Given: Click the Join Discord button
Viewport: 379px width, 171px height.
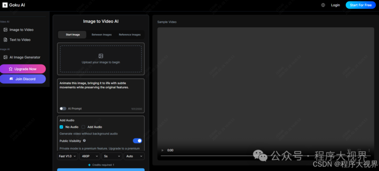Looking at the screenshot, I should click(x=22, y=79).
